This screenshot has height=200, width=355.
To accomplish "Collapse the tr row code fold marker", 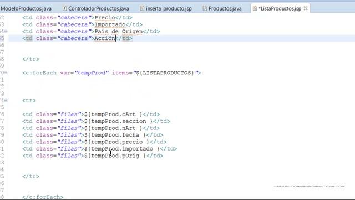I will pyautogui.click(x=6, y=100).
